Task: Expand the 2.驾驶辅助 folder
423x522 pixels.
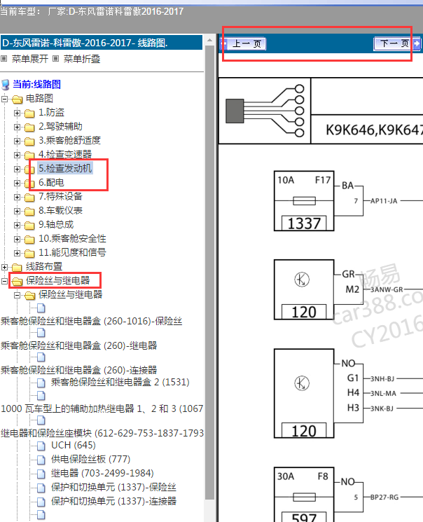Action: tap(17, 127)
